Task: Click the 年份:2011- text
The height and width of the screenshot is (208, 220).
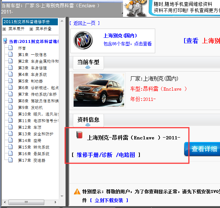Action: pos(143,99)
